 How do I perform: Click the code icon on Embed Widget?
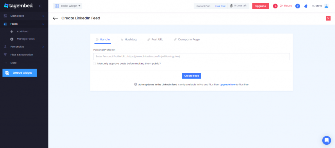click(x=7, y=73)
